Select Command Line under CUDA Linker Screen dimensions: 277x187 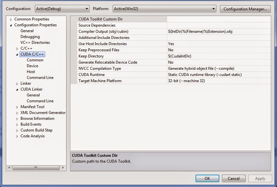(40, 101)
